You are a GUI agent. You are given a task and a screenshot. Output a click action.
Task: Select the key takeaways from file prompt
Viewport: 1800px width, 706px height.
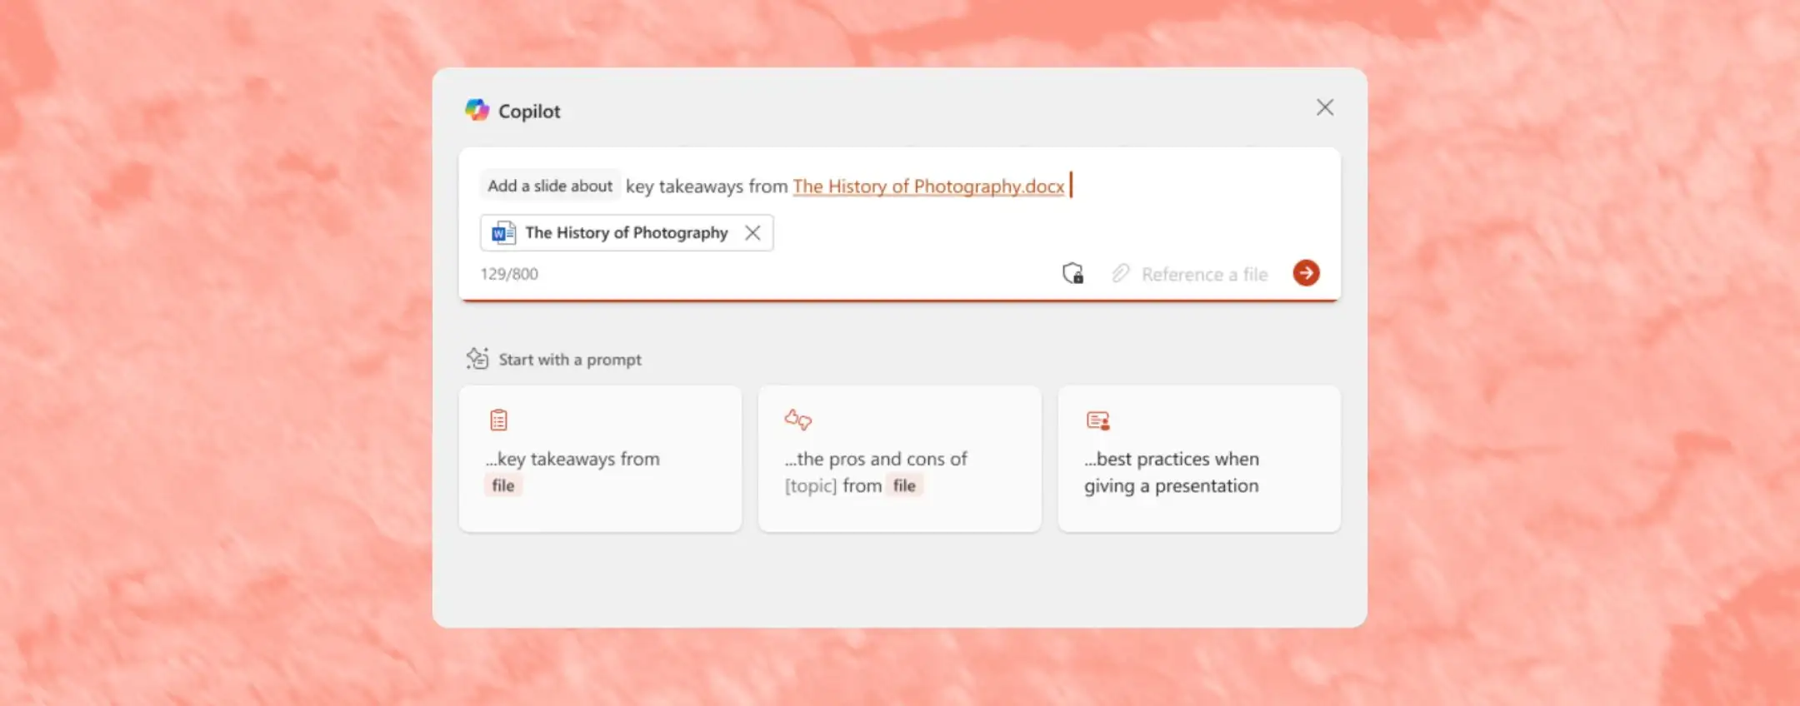(600, 459)
